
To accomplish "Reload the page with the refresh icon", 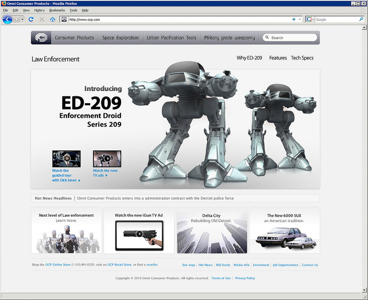I will [x=31, y=19].
